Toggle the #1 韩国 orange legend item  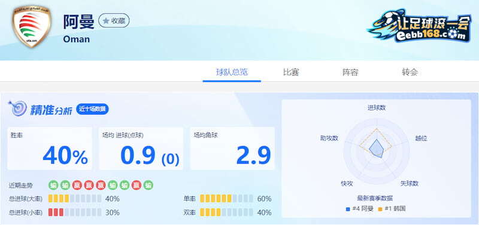coord(392,209)
